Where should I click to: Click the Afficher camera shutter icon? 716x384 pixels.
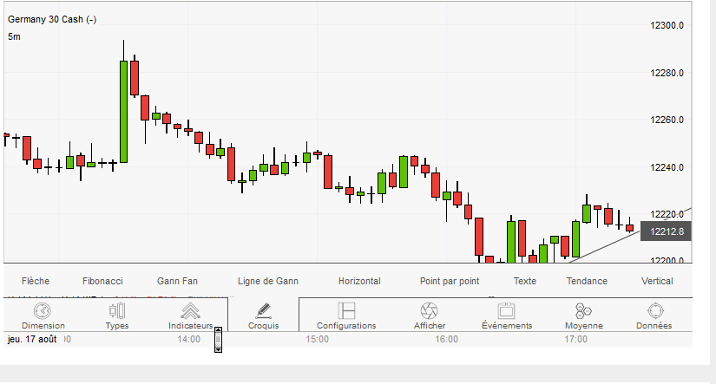pyautogui.click(x=430, y=310)
